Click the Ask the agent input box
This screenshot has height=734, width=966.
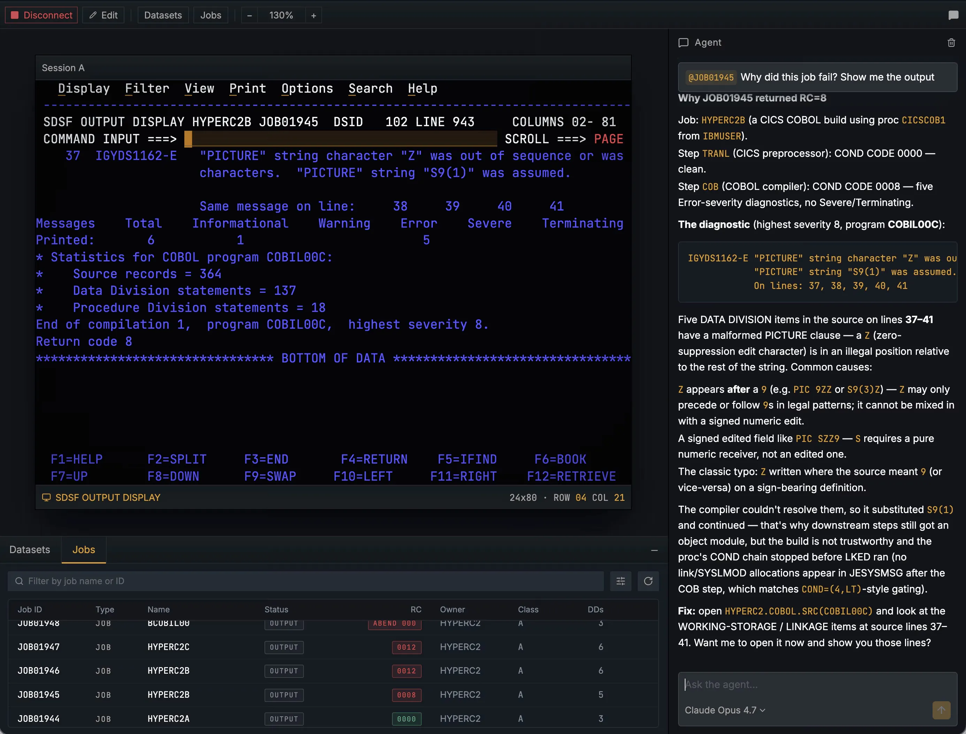[817, 685]
